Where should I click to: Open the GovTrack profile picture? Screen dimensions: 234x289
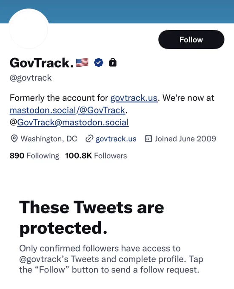pos(29,29)
